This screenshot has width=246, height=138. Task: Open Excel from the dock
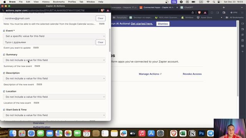point(183,133)
